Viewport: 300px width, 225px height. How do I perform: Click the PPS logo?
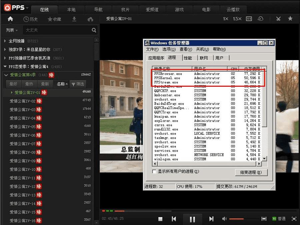14,8
